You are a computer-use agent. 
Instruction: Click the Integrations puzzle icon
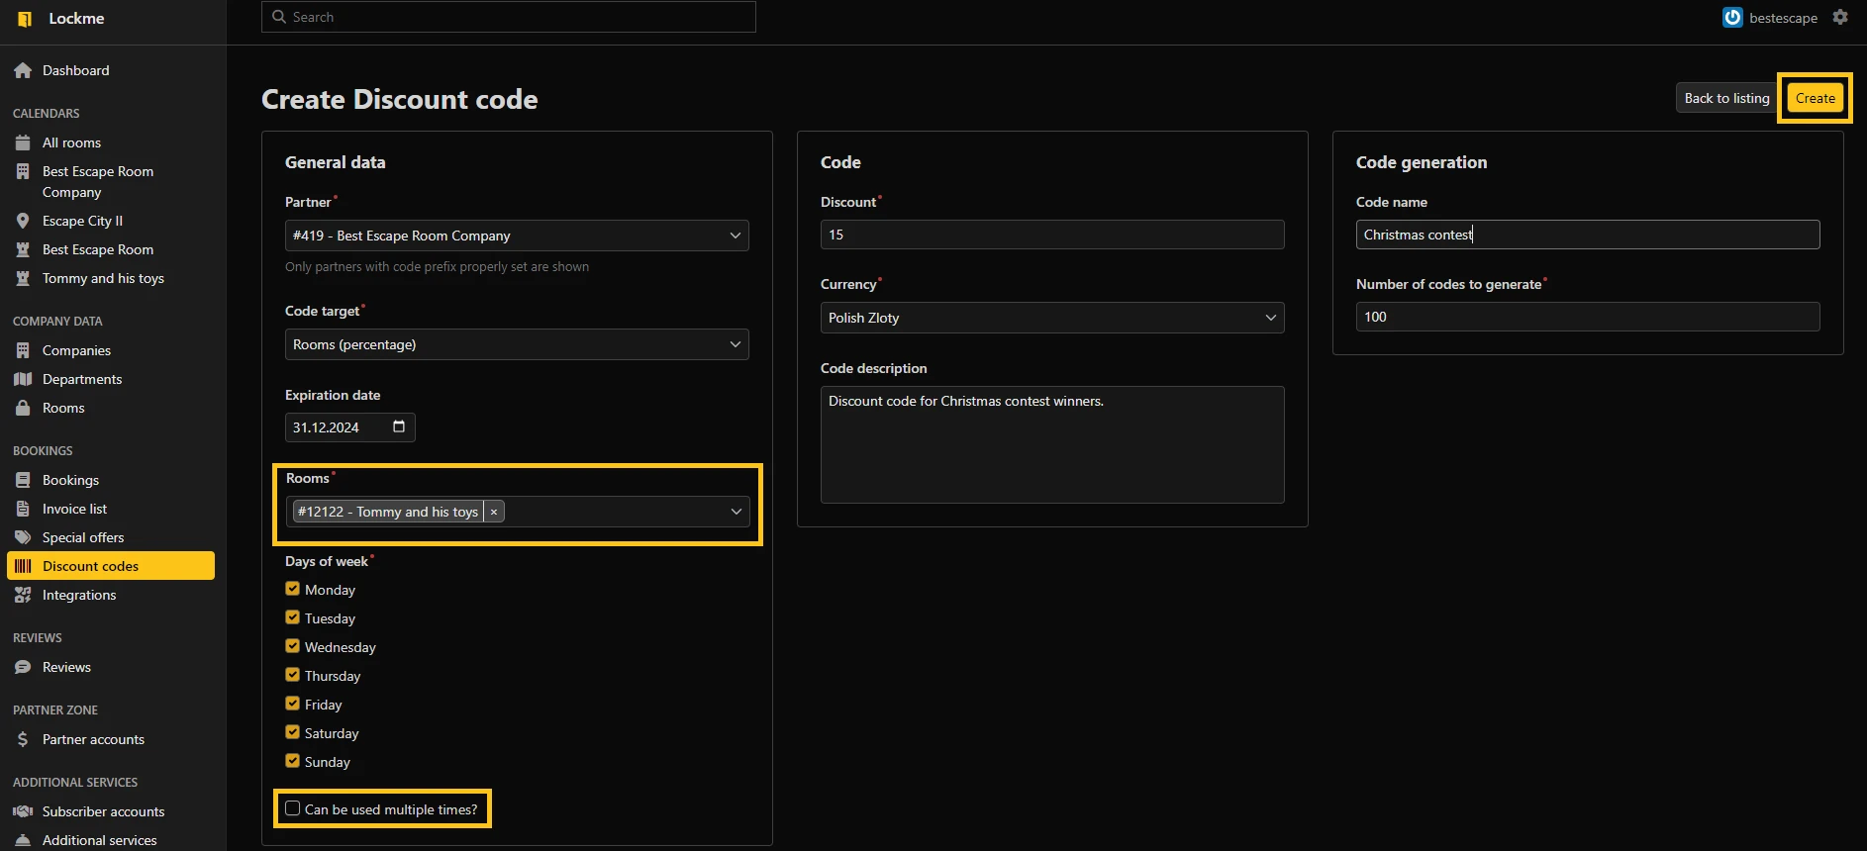pyautogui.click(x=23, y=595)
